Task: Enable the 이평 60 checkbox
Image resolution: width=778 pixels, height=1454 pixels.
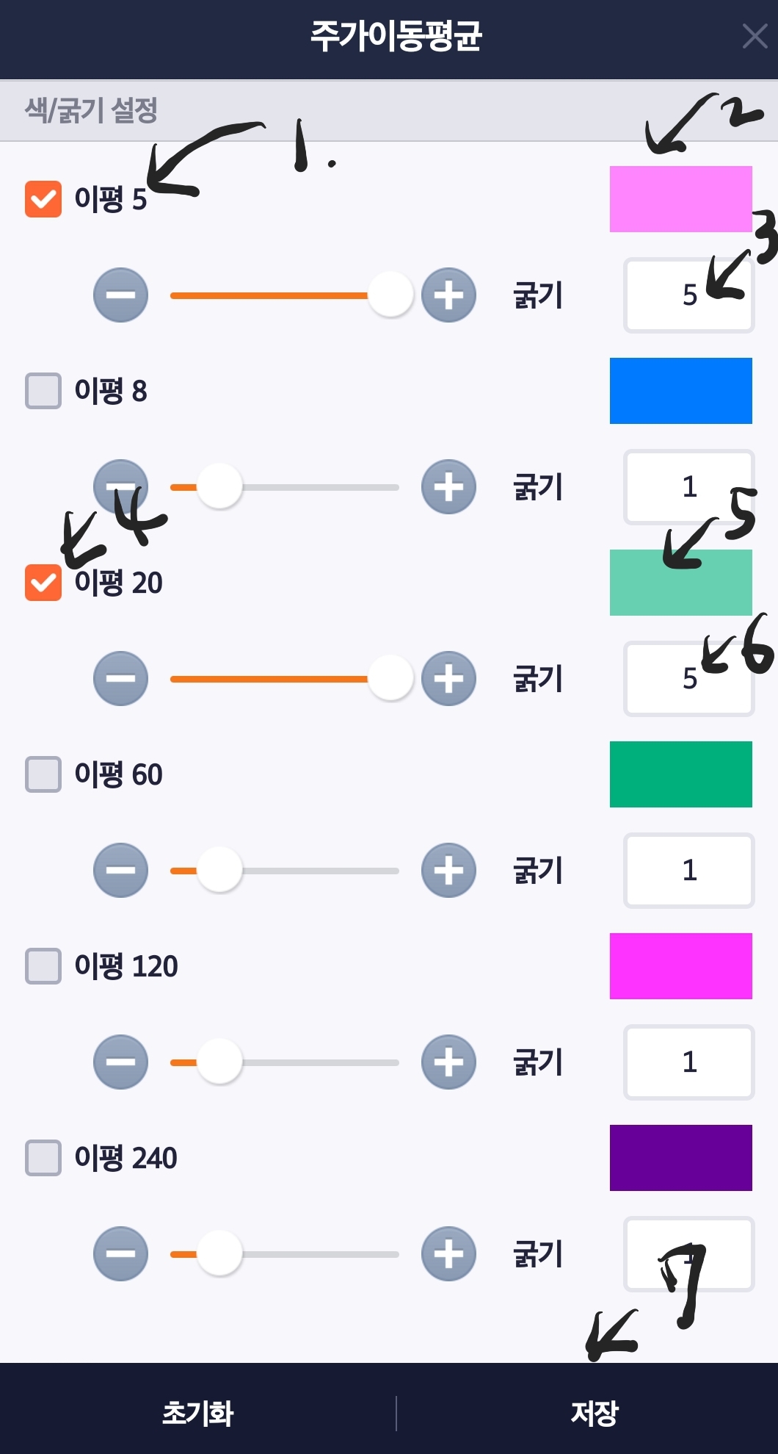Action: [x=42, y=773]
